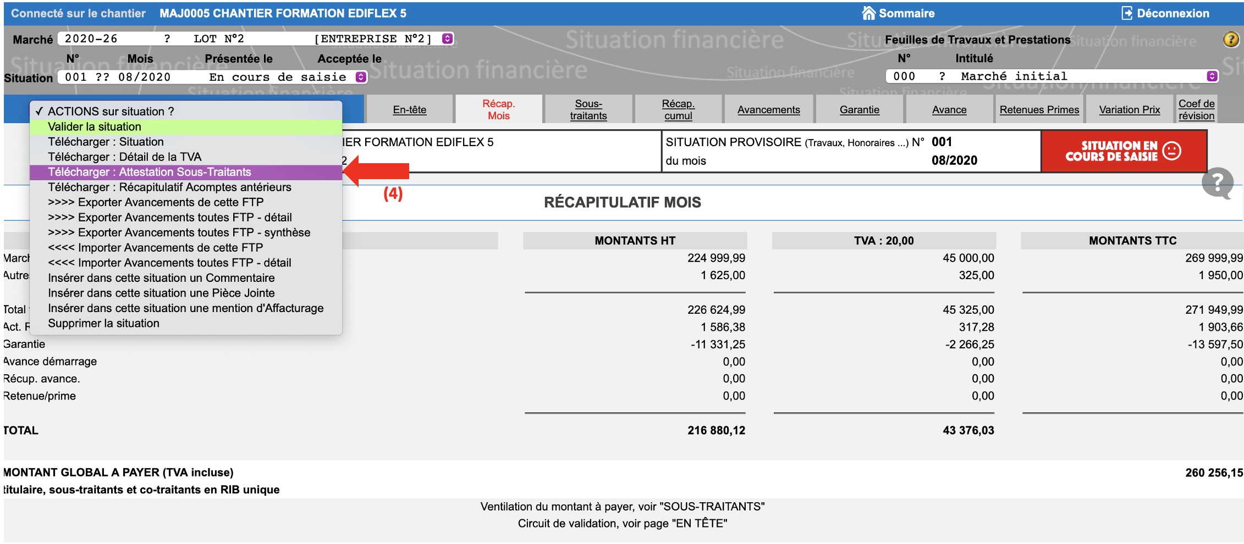Click the grey help speech bubble icon

[x=1217, y=182]
